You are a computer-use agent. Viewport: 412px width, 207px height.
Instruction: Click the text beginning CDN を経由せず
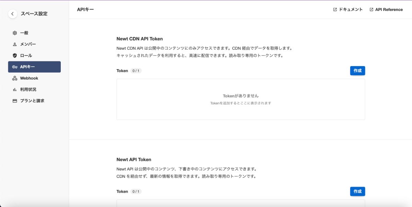[x=186, y=176]
